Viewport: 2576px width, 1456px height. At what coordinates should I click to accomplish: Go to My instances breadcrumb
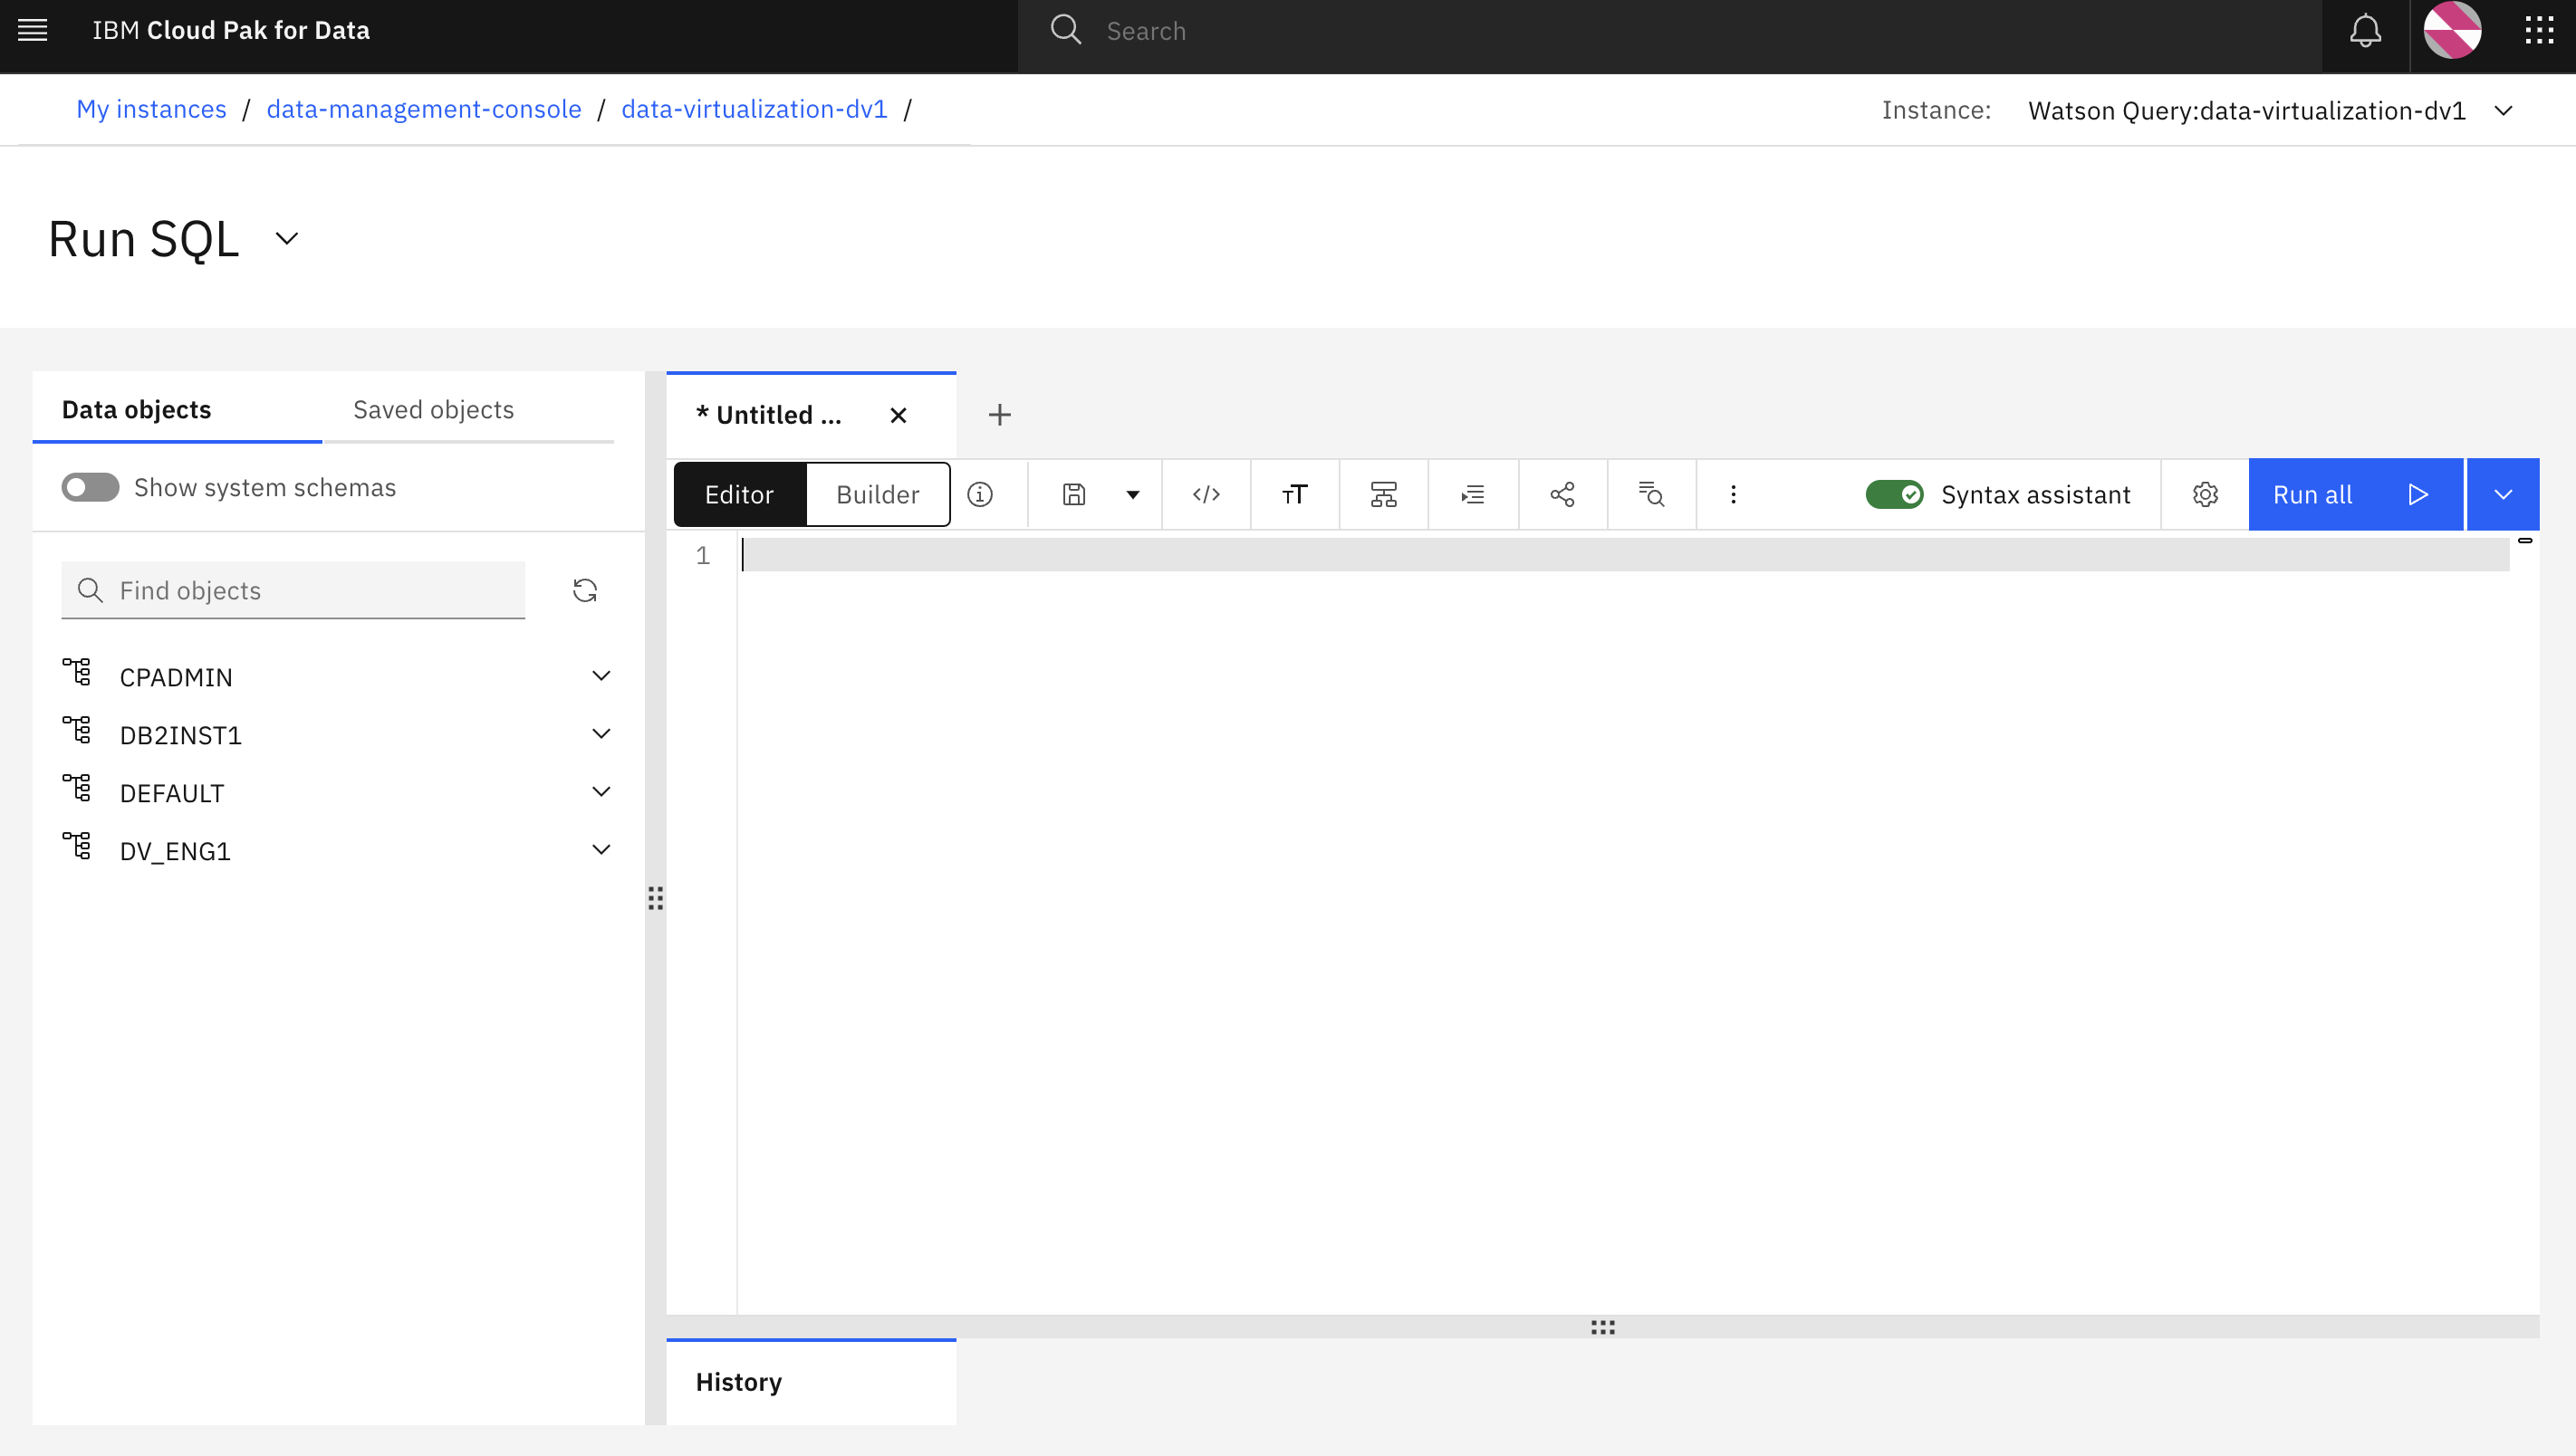click(152, 109)
